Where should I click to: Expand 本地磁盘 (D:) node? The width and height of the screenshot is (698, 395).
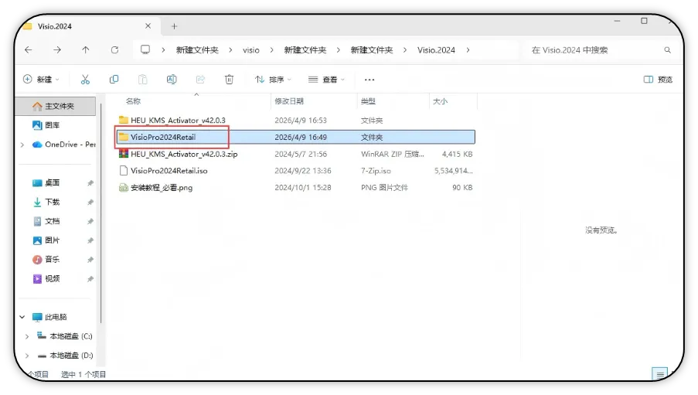(27, 356)
